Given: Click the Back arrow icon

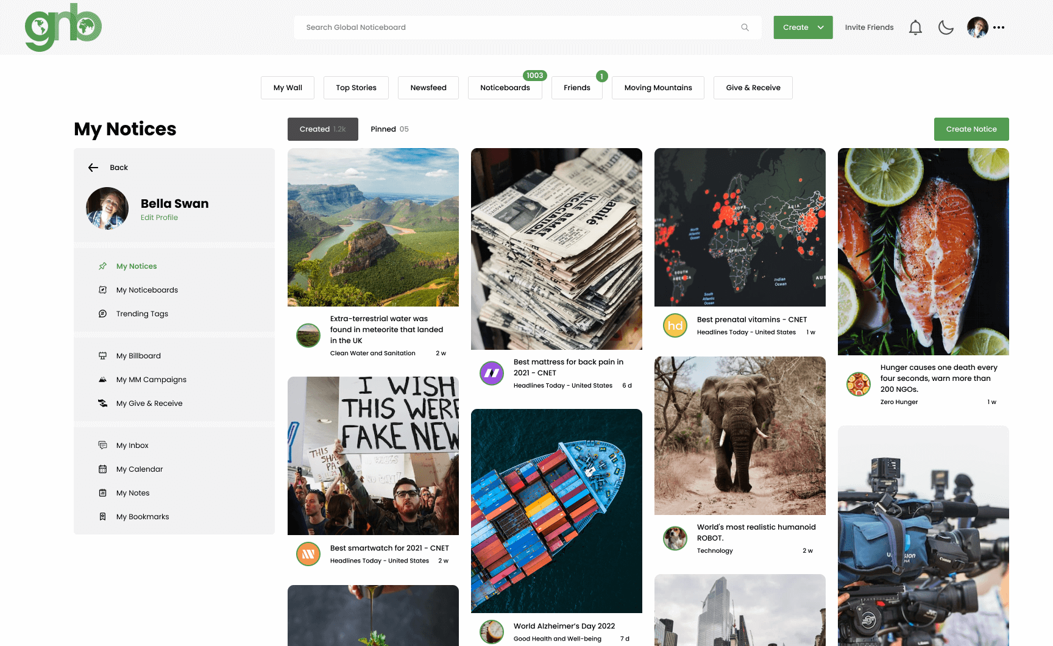Looking at the screenshot, I should click(x=93, y=168).
